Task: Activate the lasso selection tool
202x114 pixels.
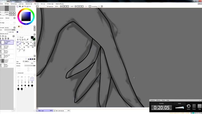Action: tap(20, 37)
